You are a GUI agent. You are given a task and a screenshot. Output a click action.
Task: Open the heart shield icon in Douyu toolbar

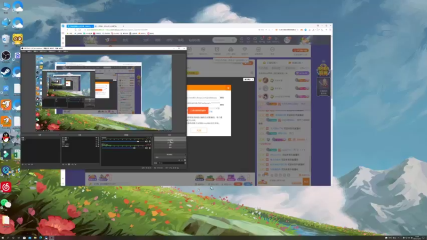(244, 50)
